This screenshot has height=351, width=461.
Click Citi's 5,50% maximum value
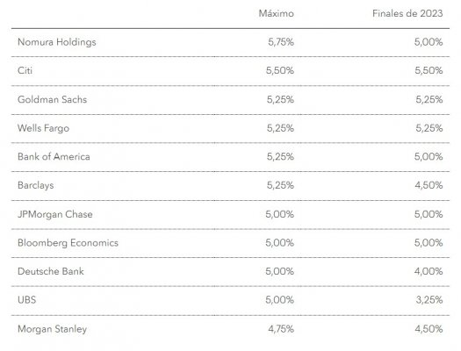click(280, 70)
